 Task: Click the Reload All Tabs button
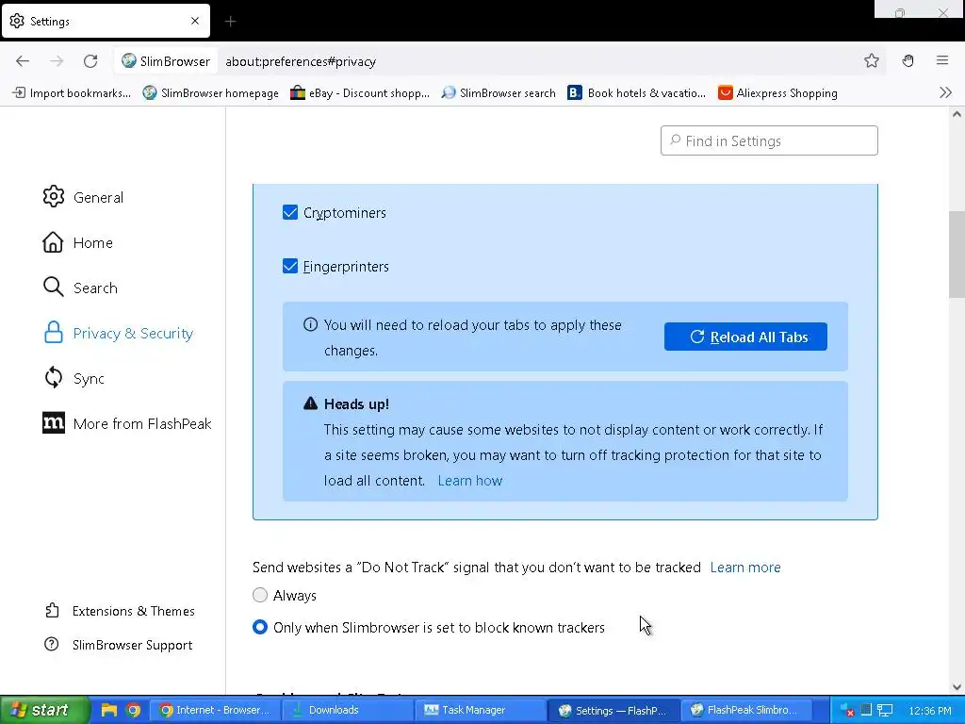click(x=746, y=337)
